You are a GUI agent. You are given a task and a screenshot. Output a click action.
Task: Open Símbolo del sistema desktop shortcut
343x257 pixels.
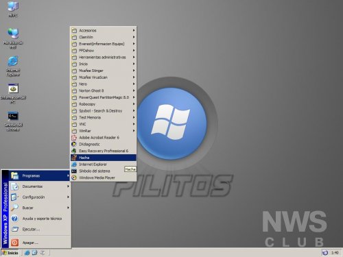pos(13,121)
